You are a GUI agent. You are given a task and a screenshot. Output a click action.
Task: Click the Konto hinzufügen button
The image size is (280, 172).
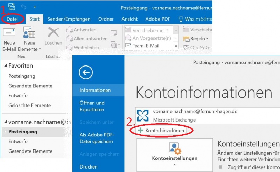click(x=161, y=131)
